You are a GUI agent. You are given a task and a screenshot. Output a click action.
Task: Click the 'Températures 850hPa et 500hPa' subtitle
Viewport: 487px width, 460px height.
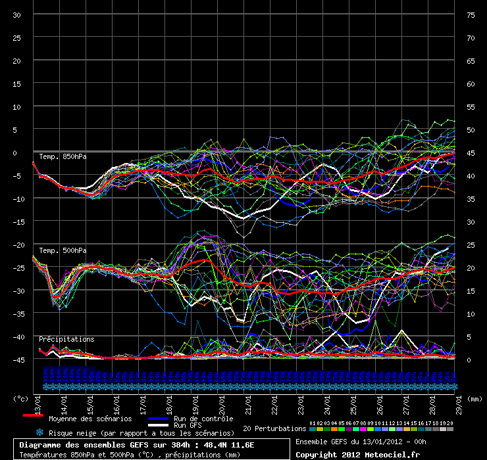(x=130, y=455)
